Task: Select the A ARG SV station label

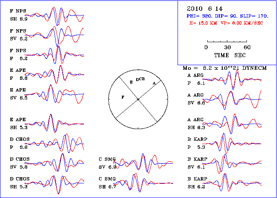Action: click(x=196, y=99)
